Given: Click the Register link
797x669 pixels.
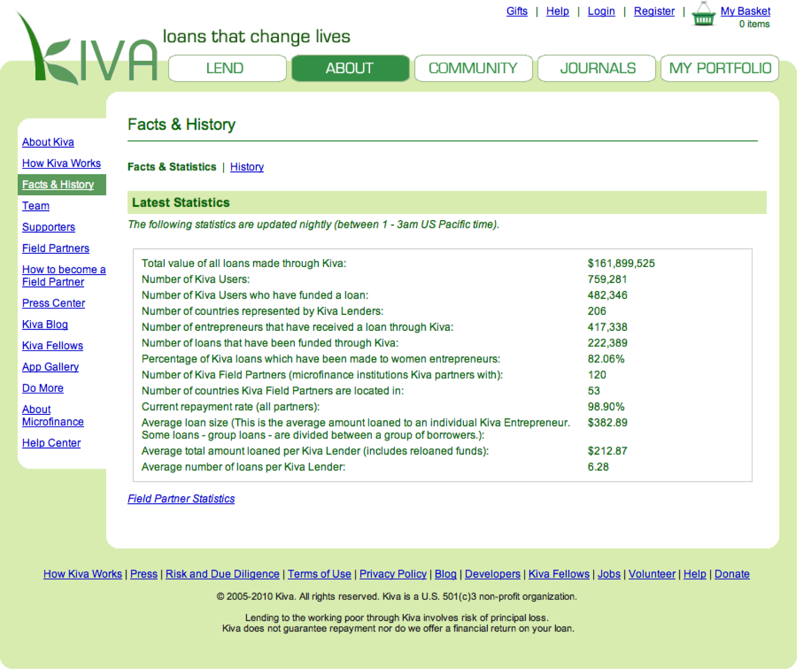Looking at the screenshot, I should point(654,11).
